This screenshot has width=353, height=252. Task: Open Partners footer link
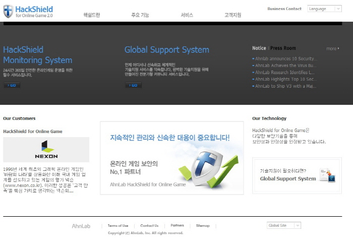[177, 225]
